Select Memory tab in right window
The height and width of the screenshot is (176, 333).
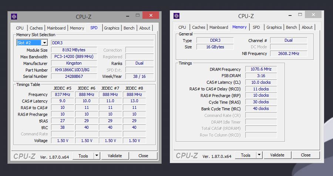point(239,27)
